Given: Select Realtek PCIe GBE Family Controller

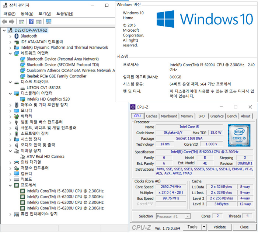Looking at the screenshot, I should pyautogui.click(x=56, y=76).
